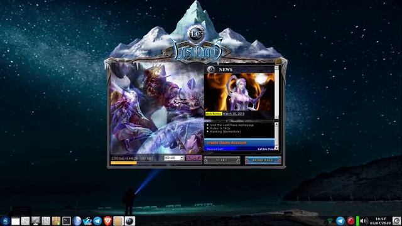This screenshot has width=402, height=226.
Task: Click the speaker volume tray icon
Action: (364, 221)
